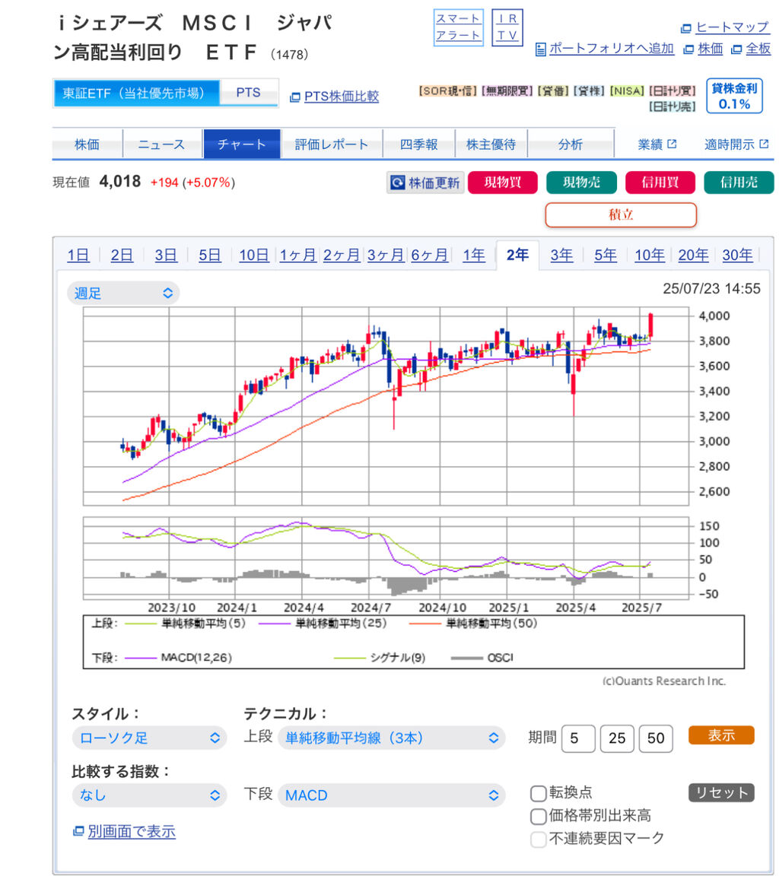The image size is (779, 876).
Task: Click the 信用売 button
Action: pos(739,182)
